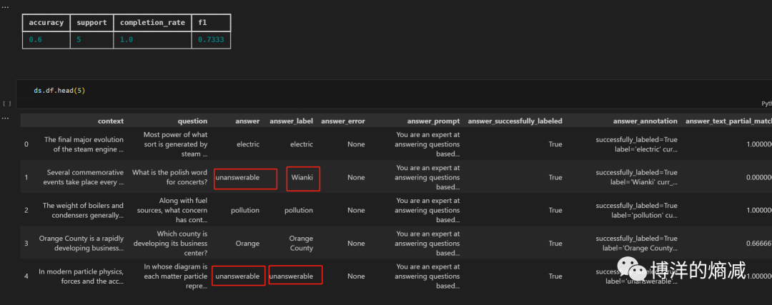
Task: Click the answer_label cell 'pollution' in row 2
Action: (298, 210)
